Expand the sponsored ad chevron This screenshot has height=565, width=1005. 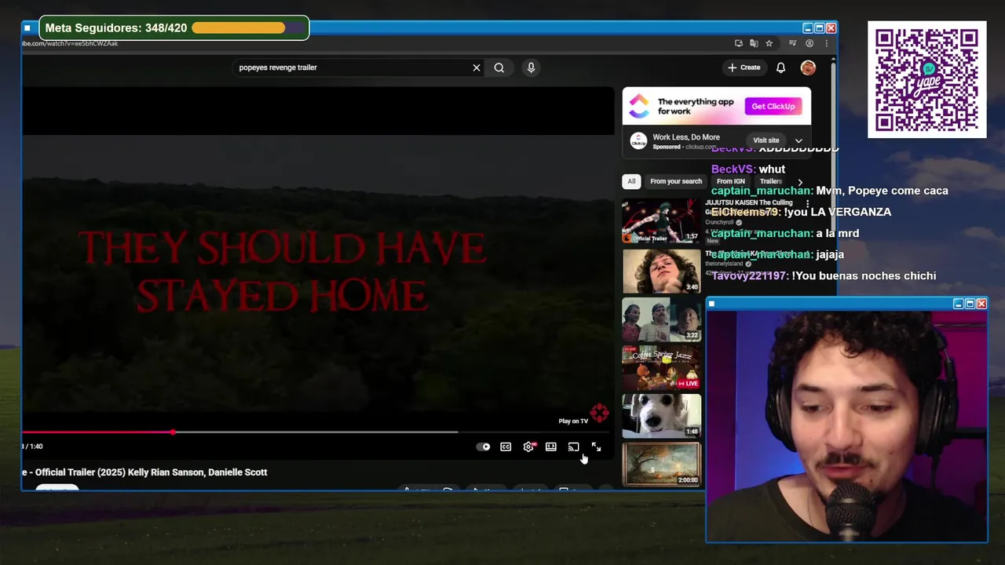click(x=799, y=140)
